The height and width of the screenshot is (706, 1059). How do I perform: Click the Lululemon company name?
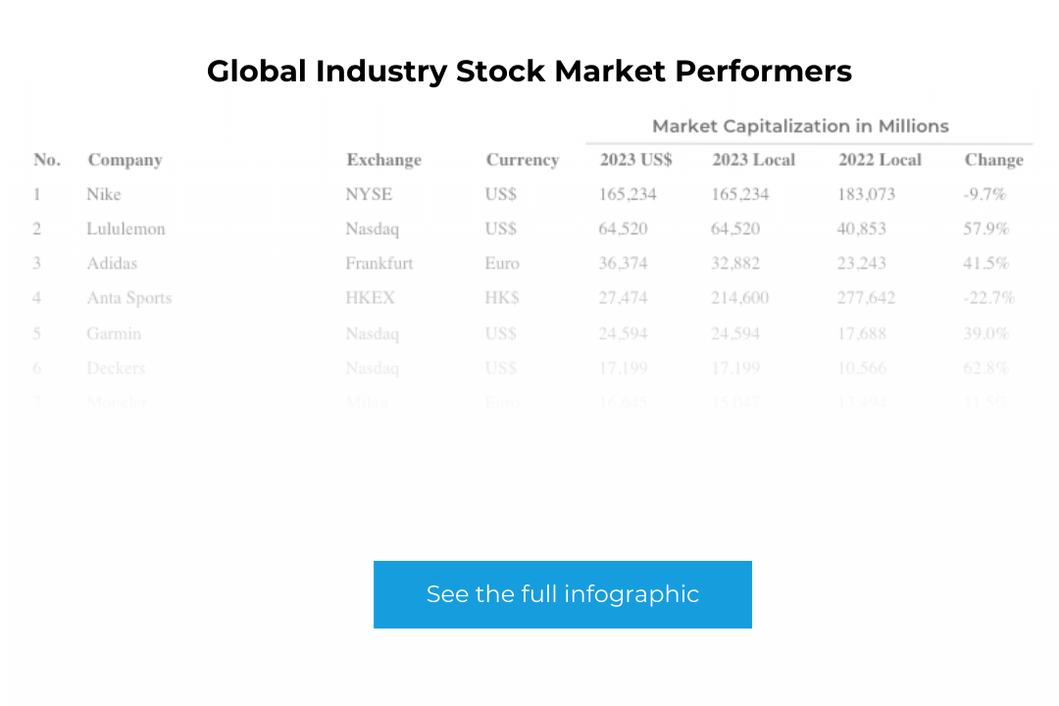pyautogui.click(x=126, y=228)
